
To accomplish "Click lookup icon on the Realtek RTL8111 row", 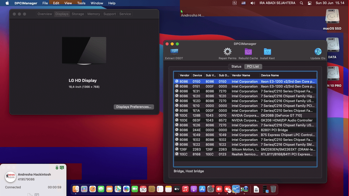I will tap(177, 154).
